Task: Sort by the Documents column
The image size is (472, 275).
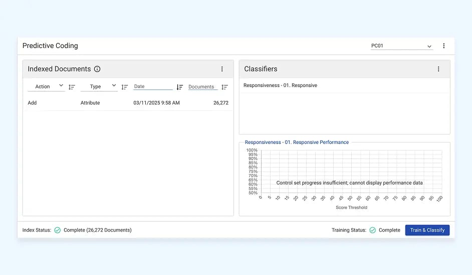Action: tap(225, 87)
